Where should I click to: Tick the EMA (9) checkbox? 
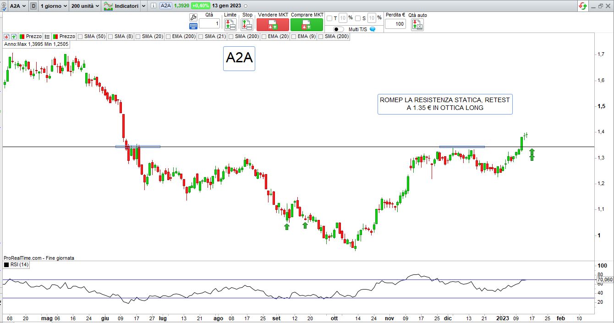(294, 36)
